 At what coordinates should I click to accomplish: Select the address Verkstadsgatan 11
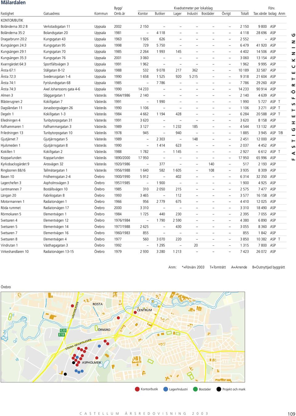57,27
